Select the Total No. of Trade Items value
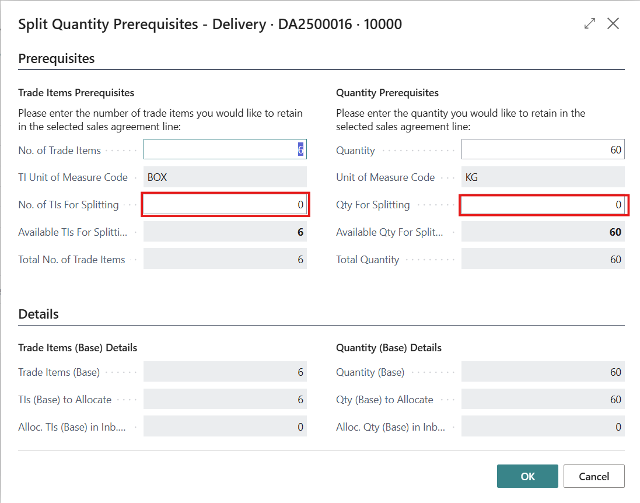Image resolution: width=640 pixels, height=503 pixels. [x=225, y=260]
